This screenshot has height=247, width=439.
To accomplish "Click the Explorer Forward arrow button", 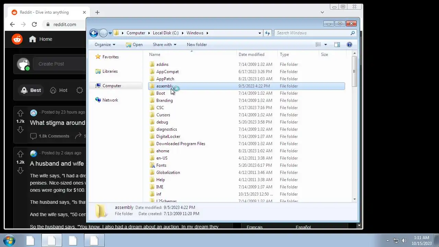I will click(x=103, y=33).
